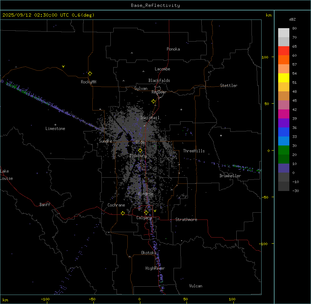Click the white plus marker north of Drumheller
Image resolution: width=311 pixels, height=304 pixels.
pyautogui.click(x=221, y=135)
